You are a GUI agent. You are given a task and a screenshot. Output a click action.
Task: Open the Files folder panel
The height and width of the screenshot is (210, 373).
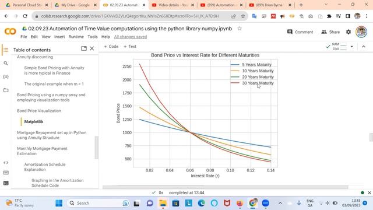click(6, 90)
